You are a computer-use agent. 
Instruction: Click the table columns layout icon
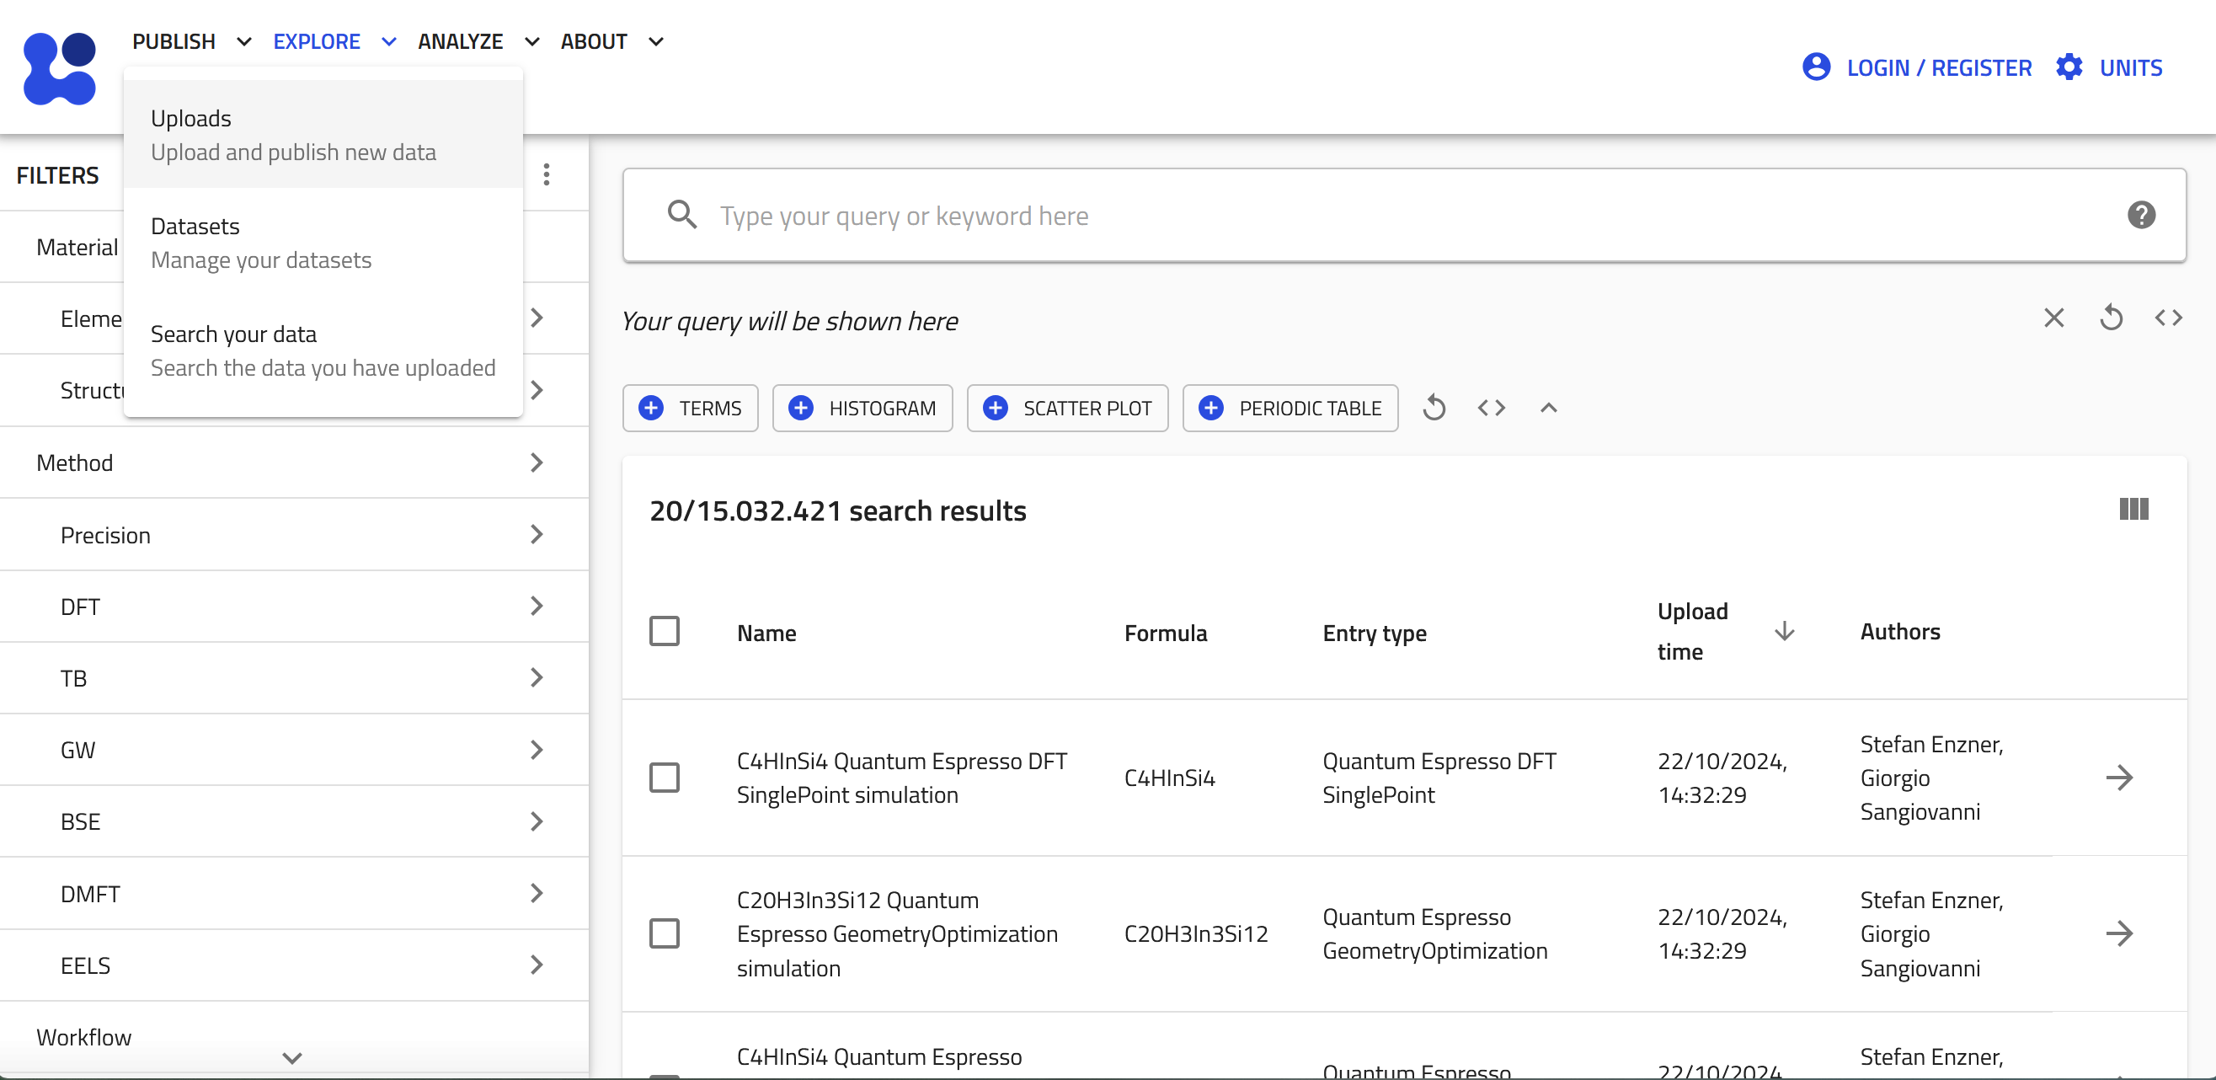(2133, 510)
